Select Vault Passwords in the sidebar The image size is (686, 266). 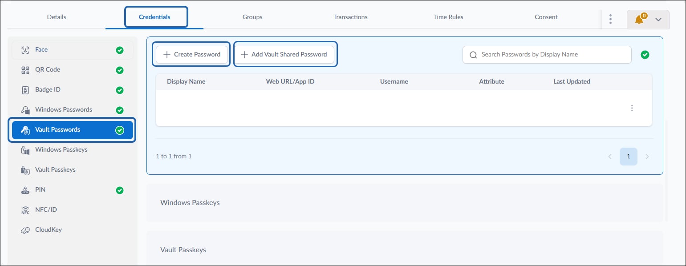click(x=72, y=130)
